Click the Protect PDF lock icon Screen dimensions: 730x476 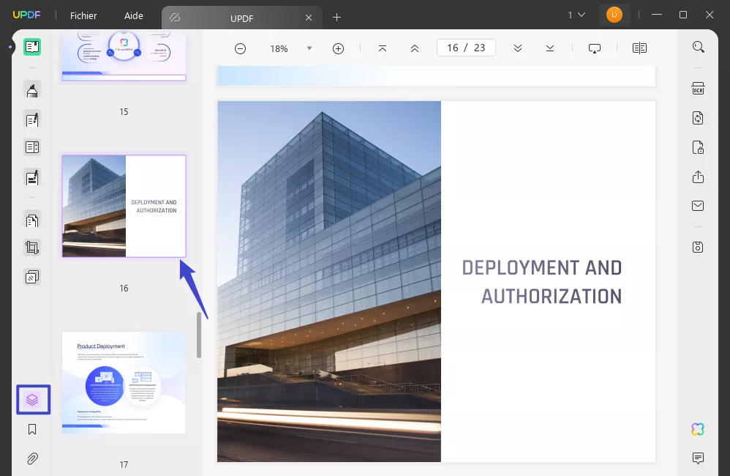pos(698,148)
